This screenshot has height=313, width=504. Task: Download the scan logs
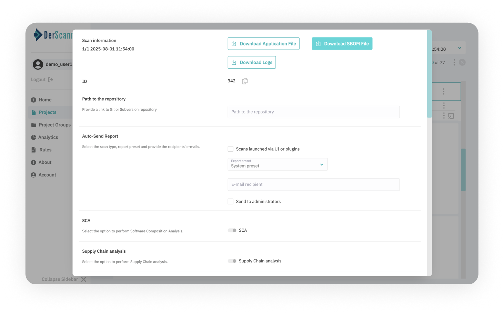click(252, 62)
